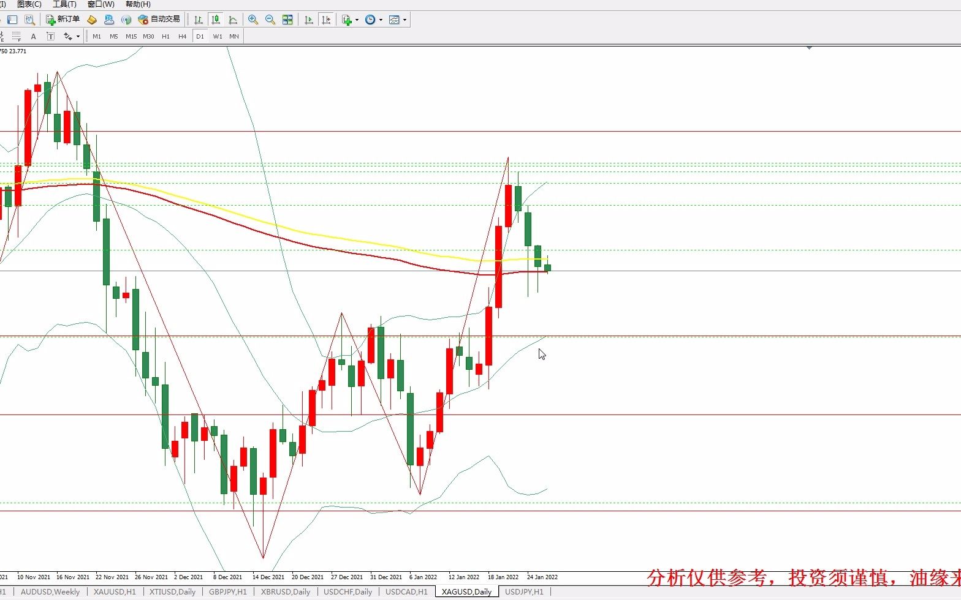Switch timeframe to M5
Image resolution: width=961 pixels, height=600 pixels.
114,37
